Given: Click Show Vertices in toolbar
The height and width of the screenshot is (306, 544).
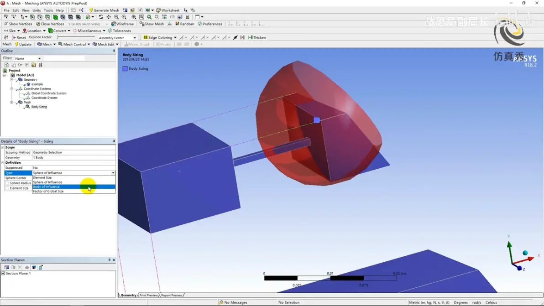Looking at the screenshot, I should coord(17,24).
